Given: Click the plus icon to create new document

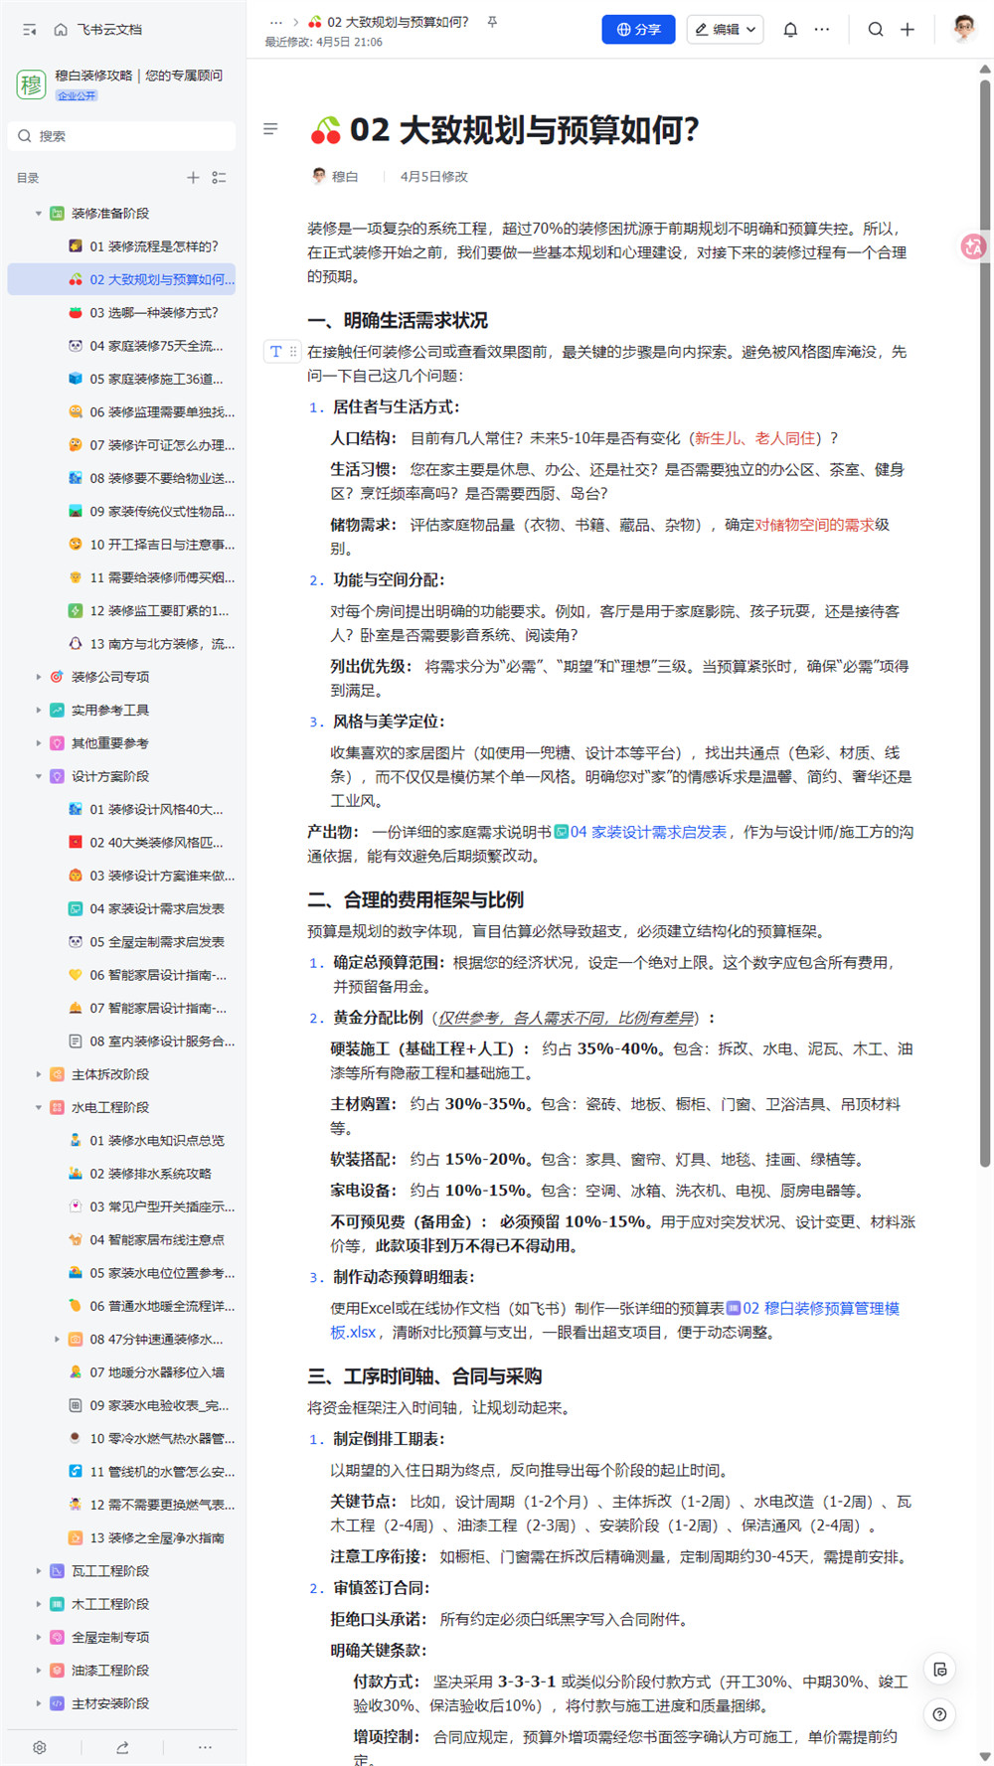Looking at the screenshot, I should click(908, 30).
